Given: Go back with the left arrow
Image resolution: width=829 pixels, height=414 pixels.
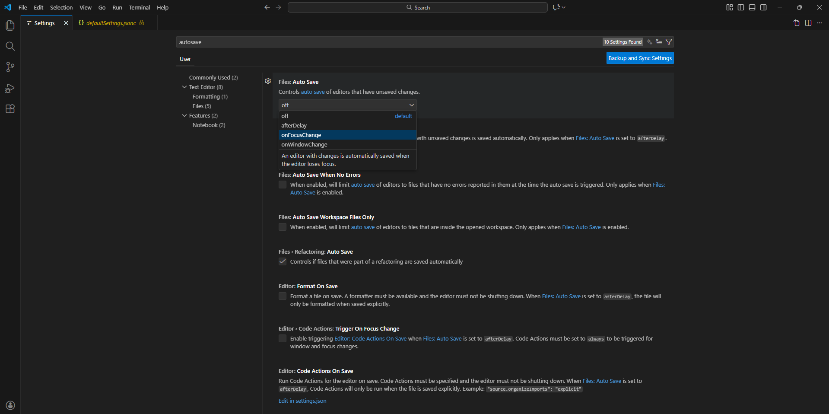Looking at the screenshot, I should 267,7.
